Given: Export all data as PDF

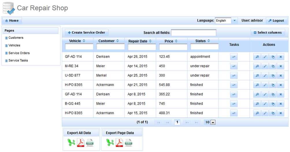Looking at the screenshot, I should pos(81,142).
